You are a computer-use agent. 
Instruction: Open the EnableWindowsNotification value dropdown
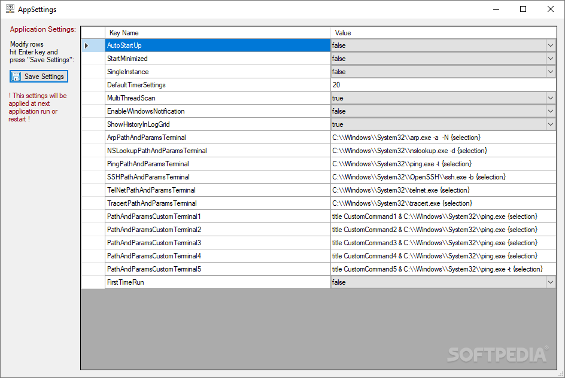550,111
